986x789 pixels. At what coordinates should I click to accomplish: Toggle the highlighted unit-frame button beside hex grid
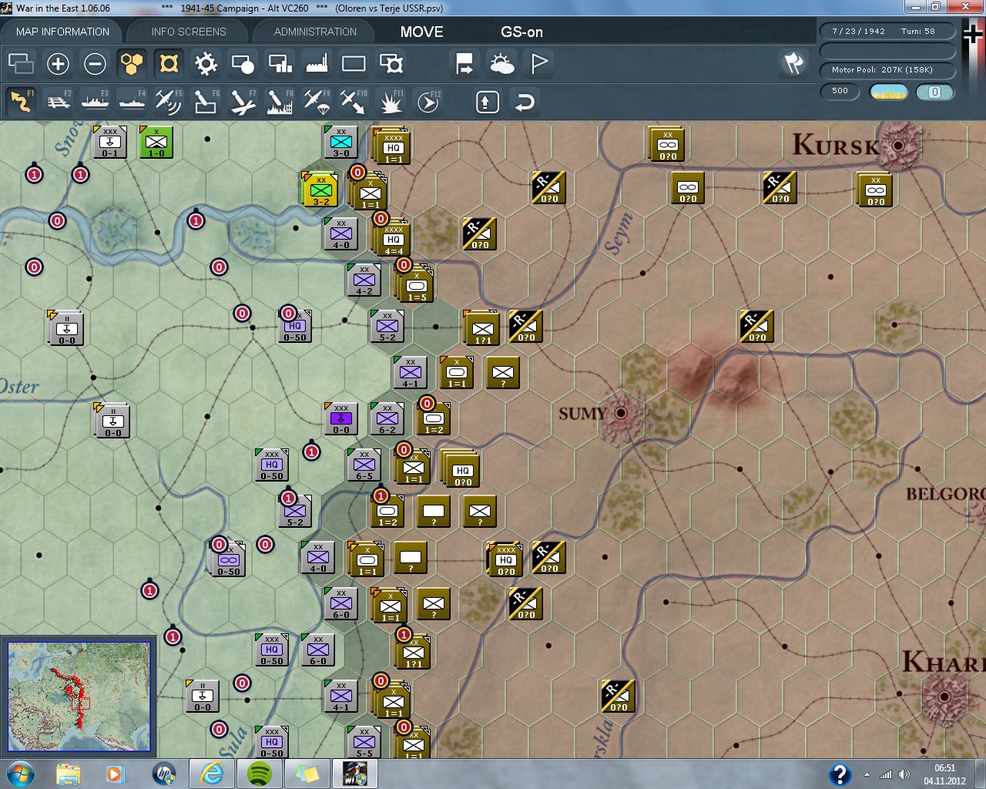169,64
